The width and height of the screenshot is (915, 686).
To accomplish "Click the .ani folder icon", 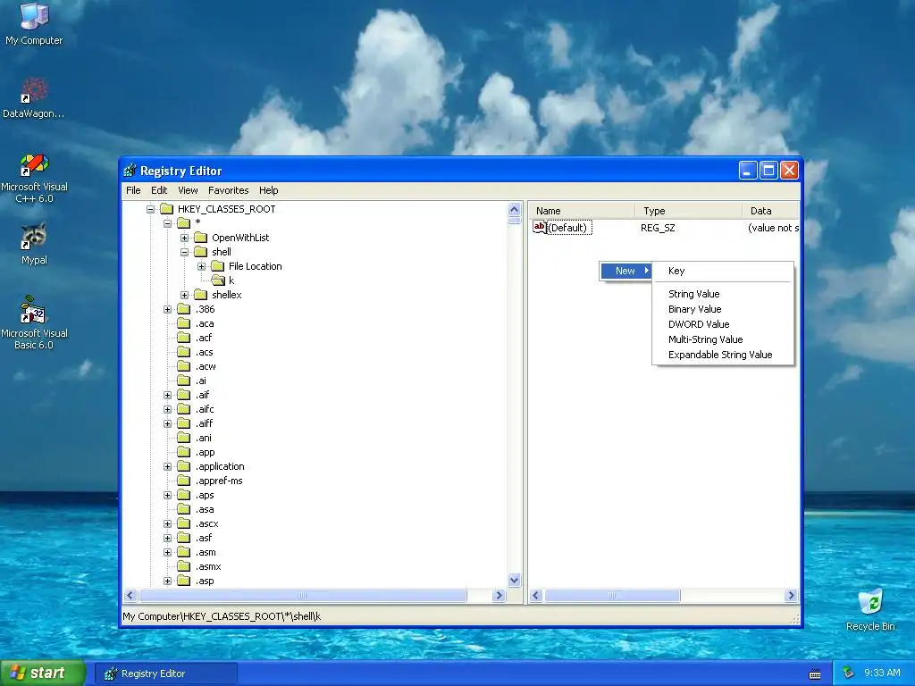I will pyautogui.click(x=184, y=438).
